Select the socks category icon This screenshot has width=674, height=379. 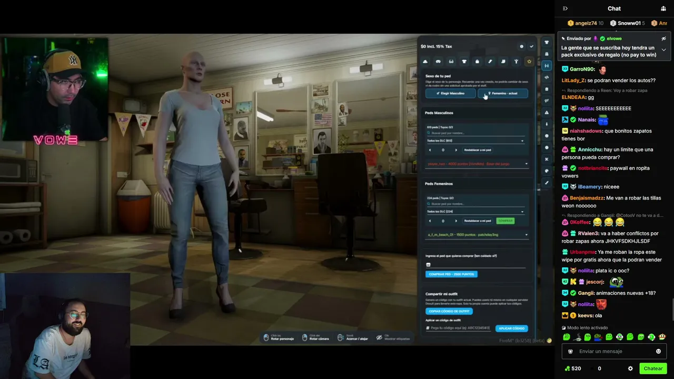(503, 62)
